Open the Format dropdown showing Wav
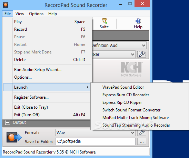This screenshot has height=158, width=189. click(95, 133)
